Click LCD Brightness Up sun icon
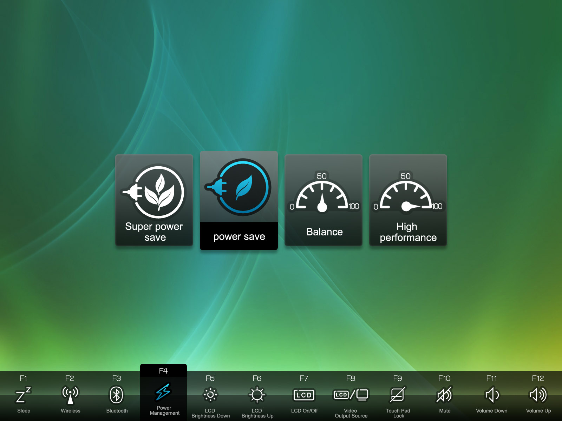Viewport: 562px width, 421px height. click(257, 395)
